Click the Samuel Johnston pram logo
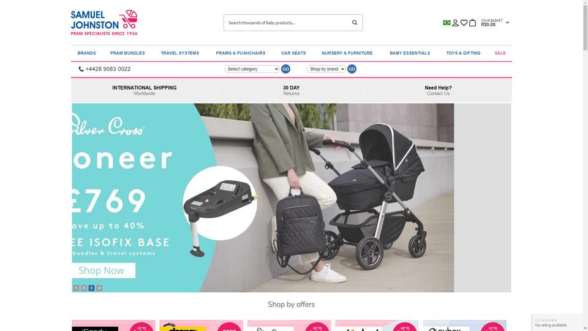588x331 pixels. tap(104, 23)
